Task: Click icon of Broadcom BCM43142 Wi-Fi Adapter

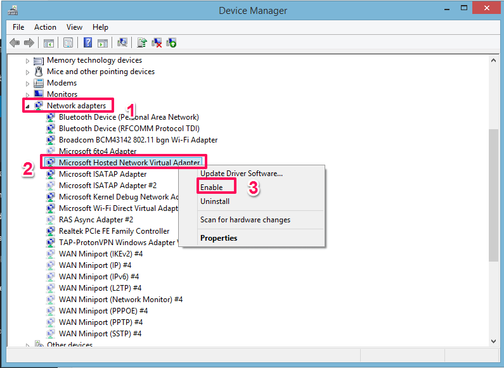Action: (51, 140)
